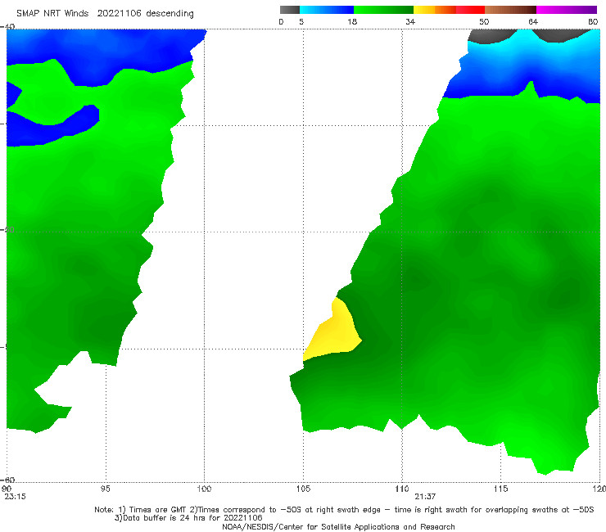Pick the brown segment of the color bar
The width and height of the screenshot is (606, 532).
click(510, 10)
